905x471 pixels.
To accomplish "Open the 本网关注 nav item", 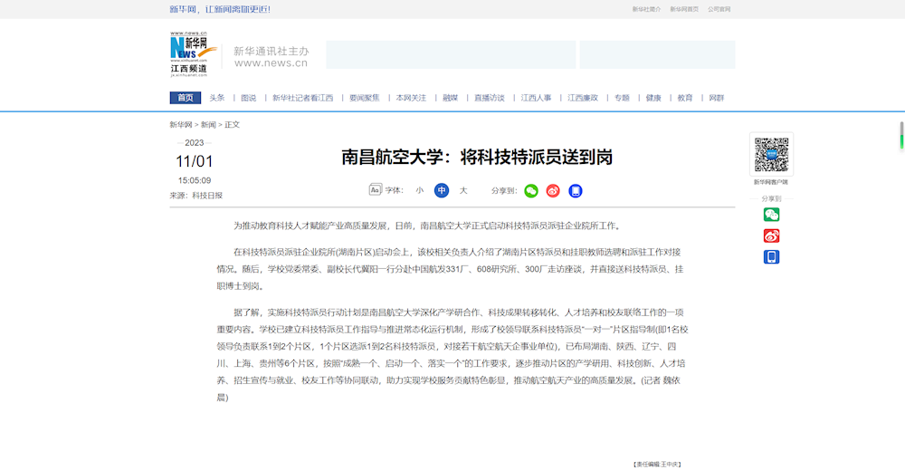I will pos(411,98).
